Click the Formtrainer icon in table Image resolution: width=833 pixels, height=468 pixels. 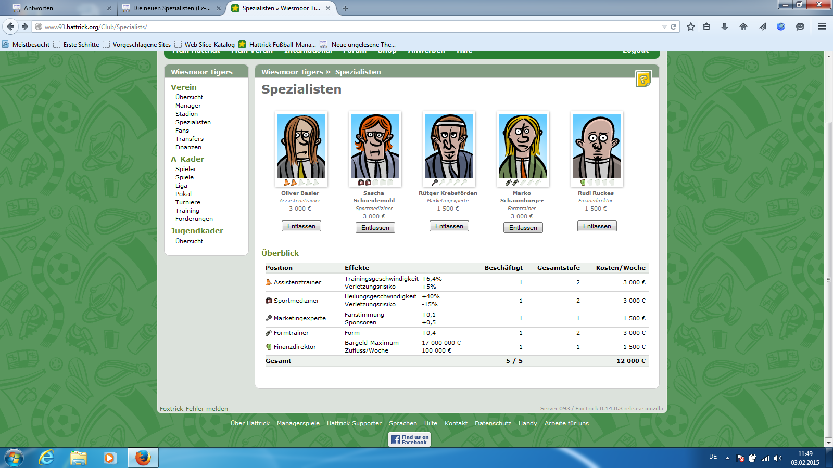pos(269,333)
